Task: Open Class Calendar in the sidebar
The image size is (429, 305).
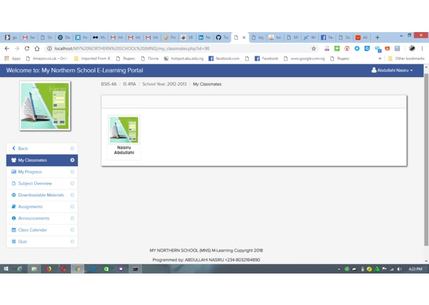Action: point(42,230)
